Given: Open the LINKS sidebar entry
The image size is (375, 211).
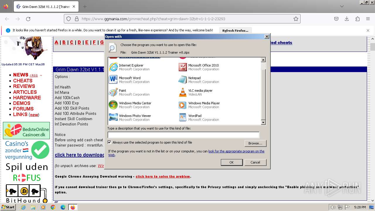Looking at the screenshot, I should point(20,114).
